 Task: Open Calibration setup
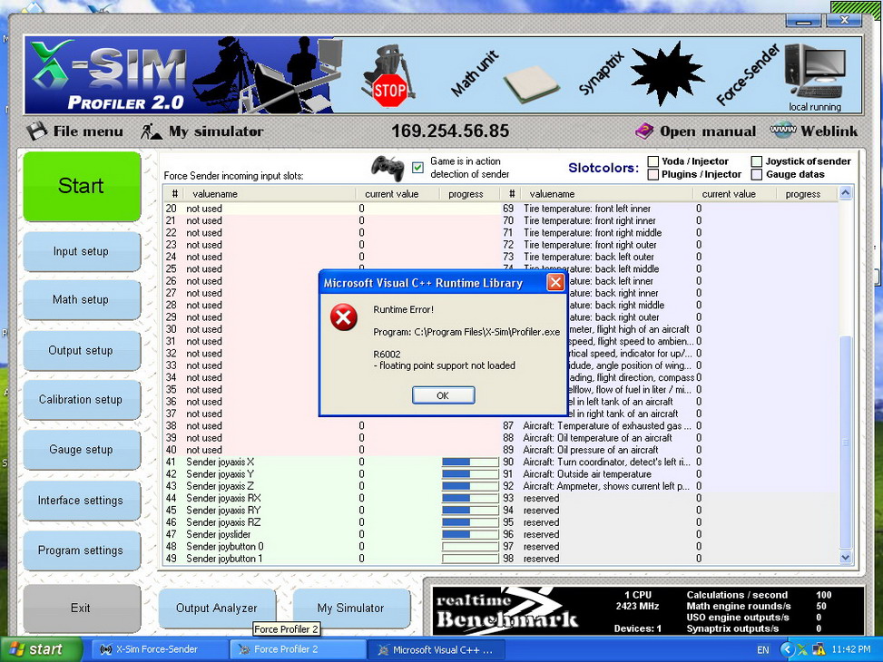82,400
